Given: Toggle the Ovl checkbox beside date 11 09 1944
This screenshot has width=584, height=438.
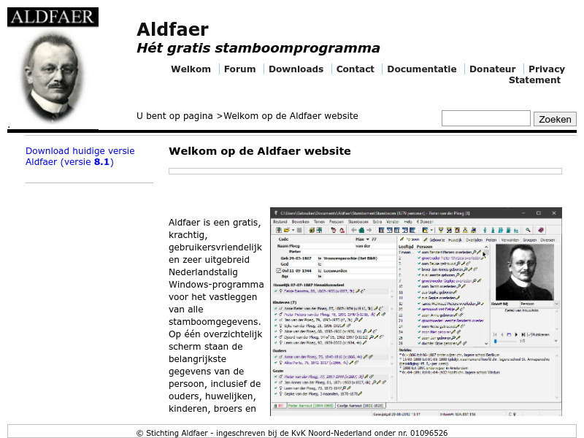Looking at the screenshot, I should [278, 270].
